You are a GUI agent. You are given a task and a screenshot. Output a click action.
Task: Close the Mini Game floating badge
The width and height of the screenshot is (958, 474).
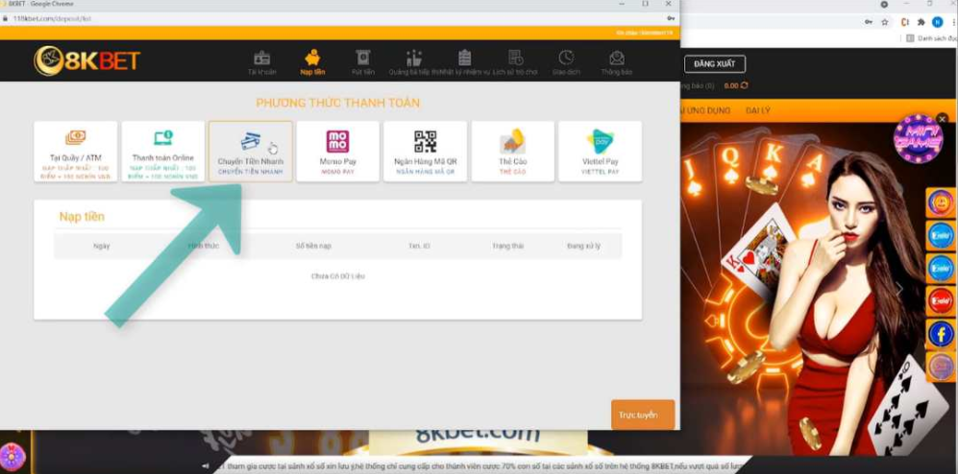click(x=941, y=120)
